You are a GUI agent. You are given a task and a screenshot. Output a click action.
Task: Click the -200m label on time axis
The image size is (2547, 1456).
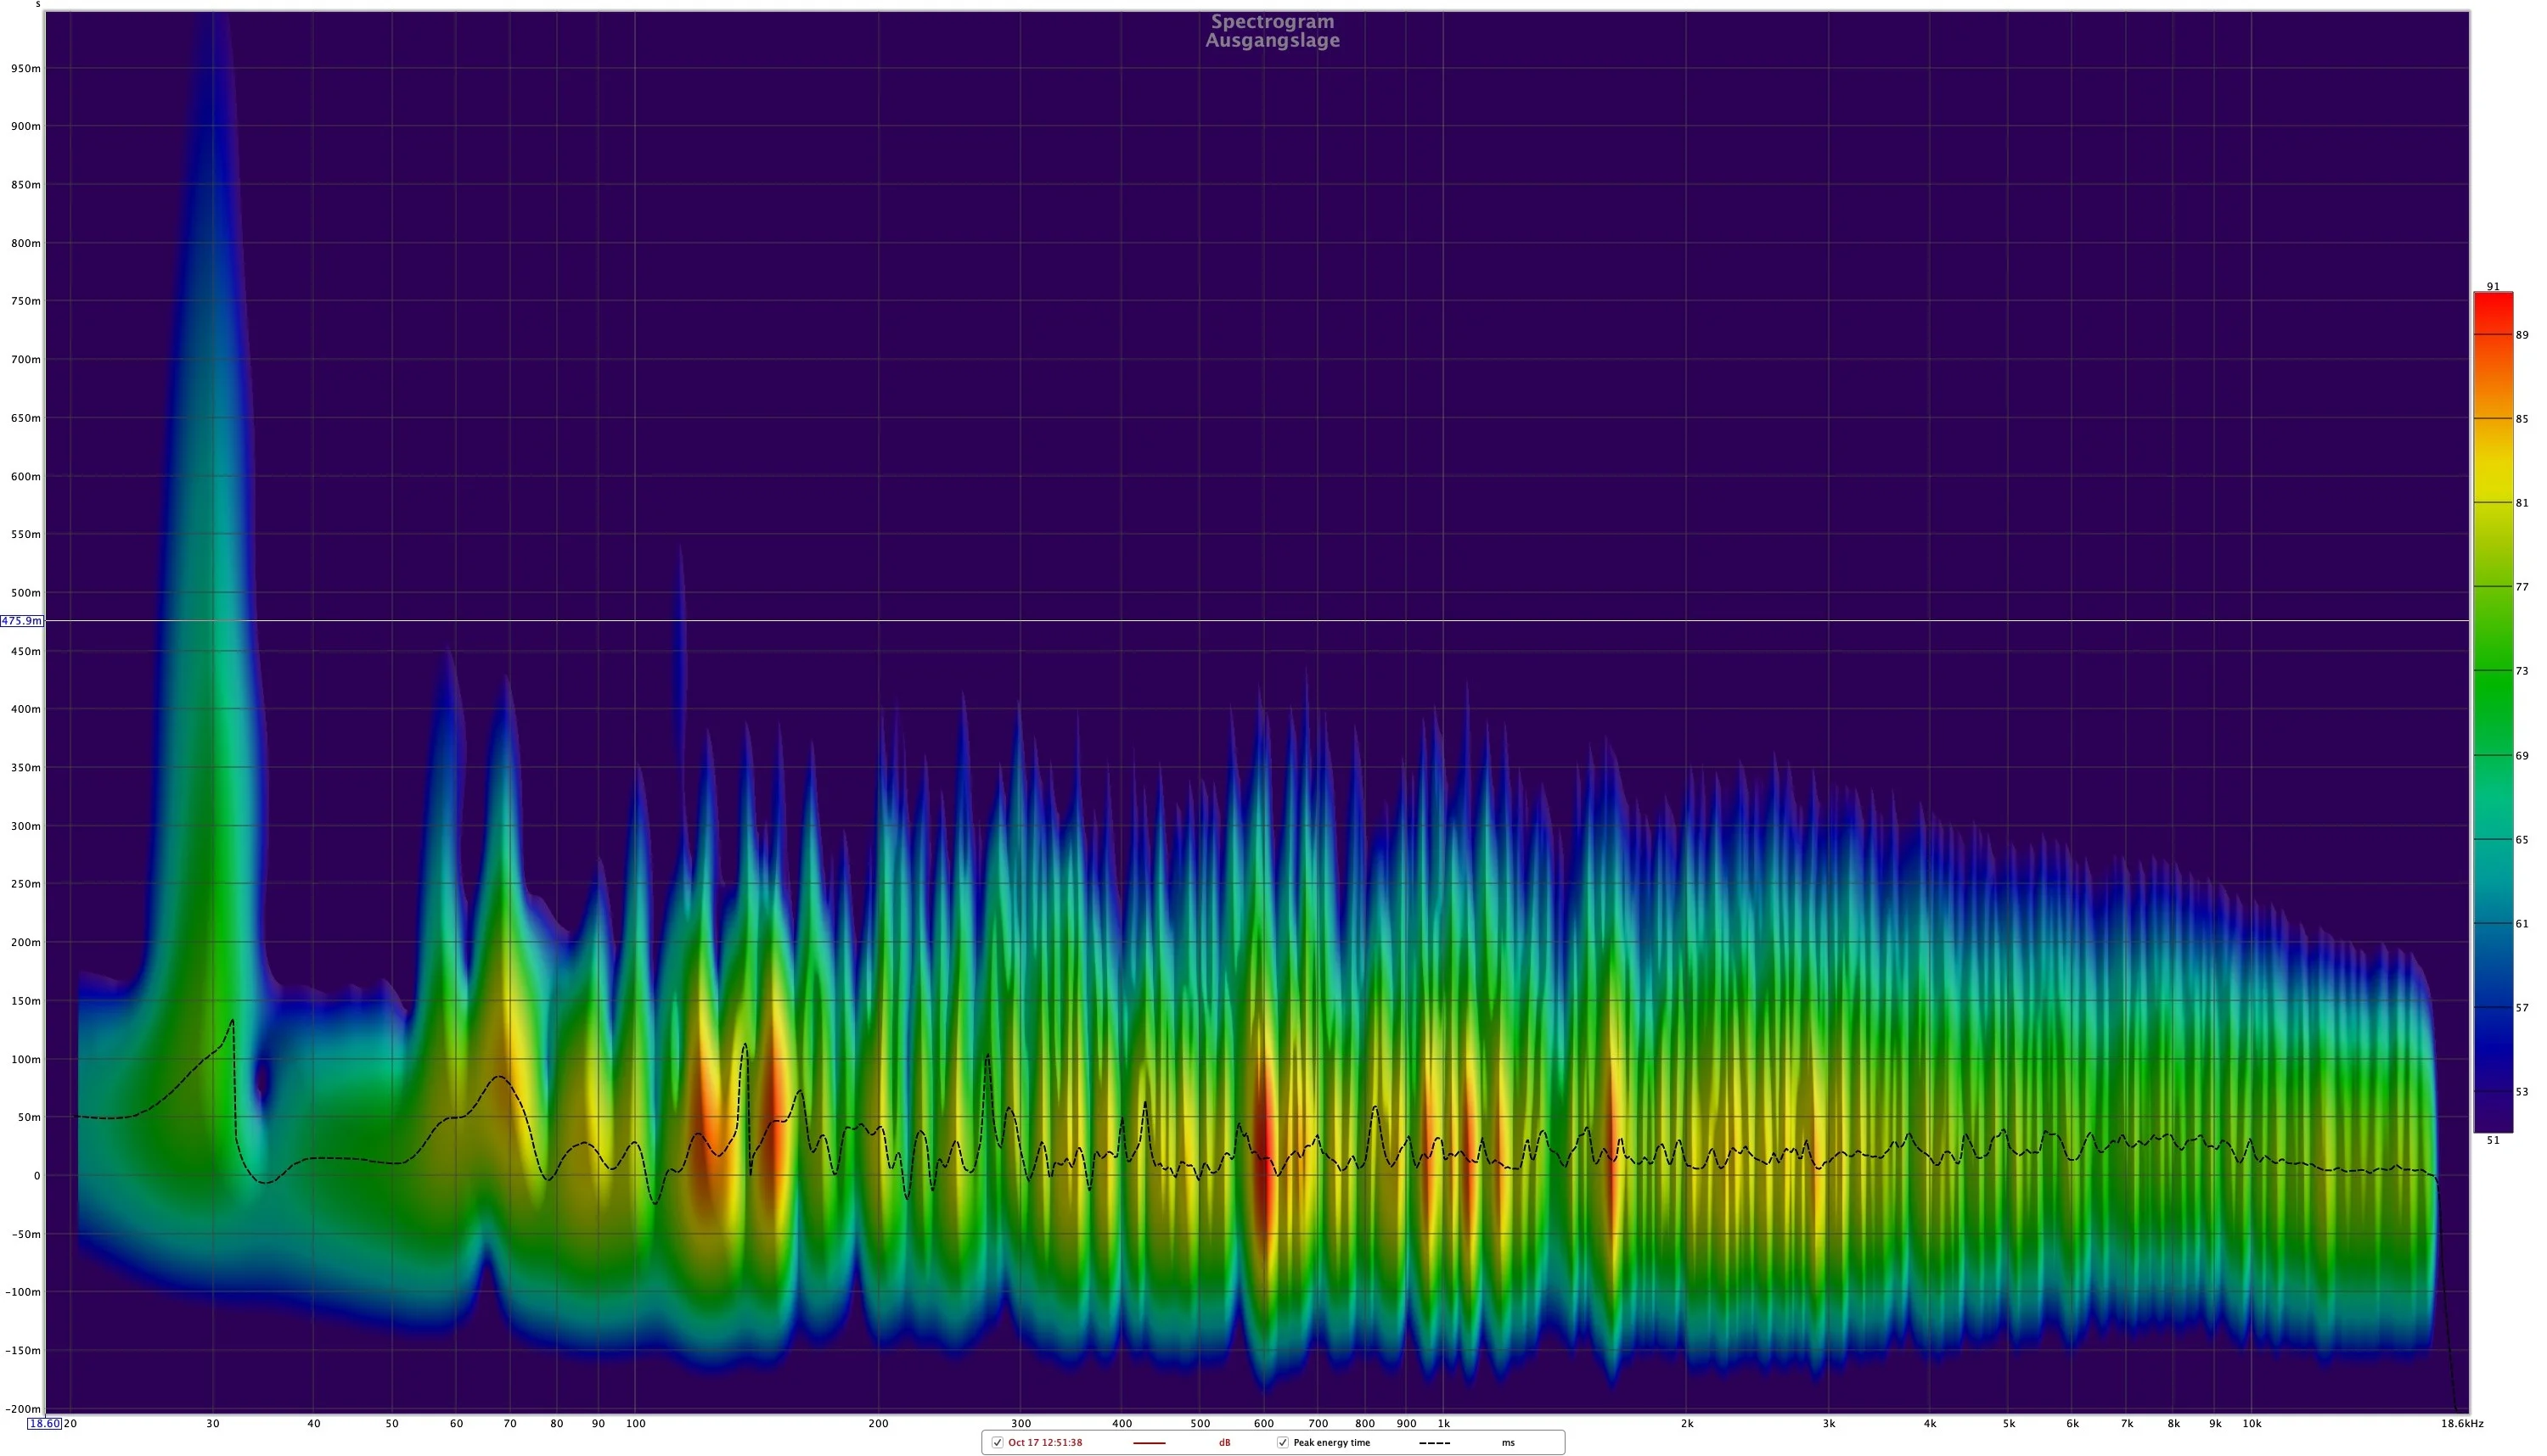coord(24,1409)
